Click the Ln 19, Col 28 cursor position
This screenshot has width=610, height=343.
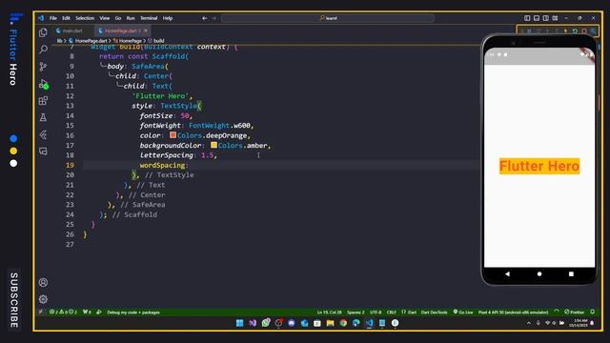pyautogui.click(x=329, y=312)
